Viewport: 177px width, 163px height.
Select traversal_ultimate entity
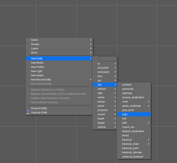[x=134, y=152]
